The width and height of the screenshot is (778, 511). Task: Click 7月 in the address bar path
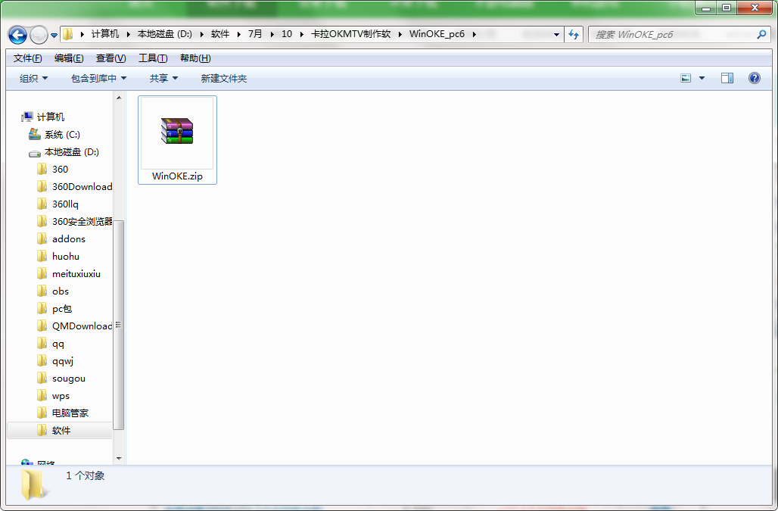[x=255, y=34]
